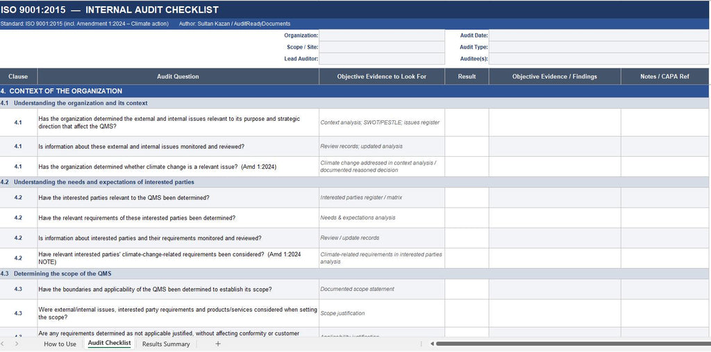Click the Needs & expectations analysis cell

pos(382,218)
